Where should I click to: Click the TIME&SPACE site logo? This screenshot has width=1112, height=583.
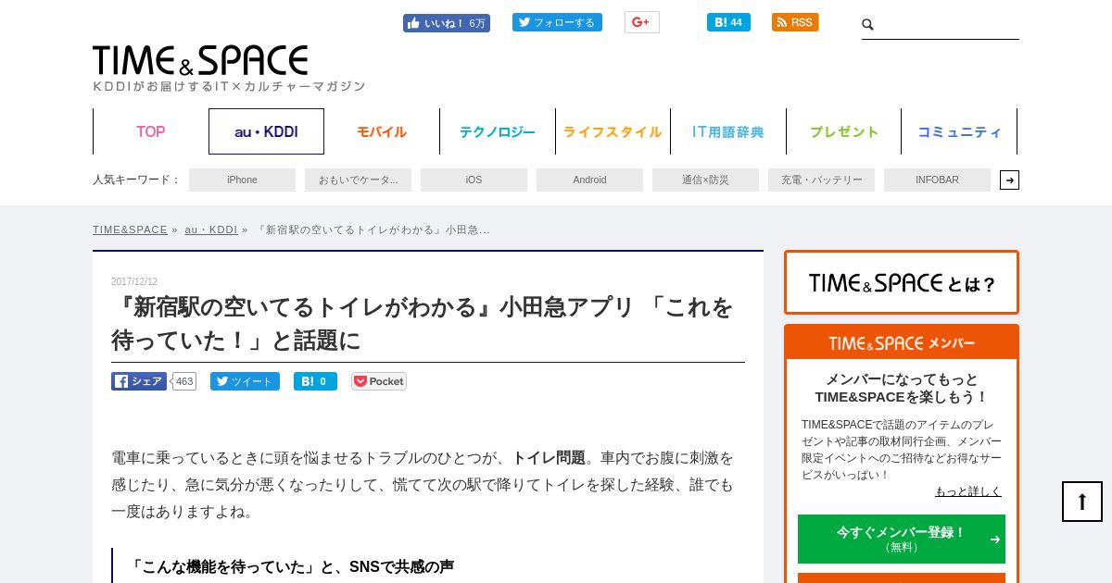pos(200,61)
